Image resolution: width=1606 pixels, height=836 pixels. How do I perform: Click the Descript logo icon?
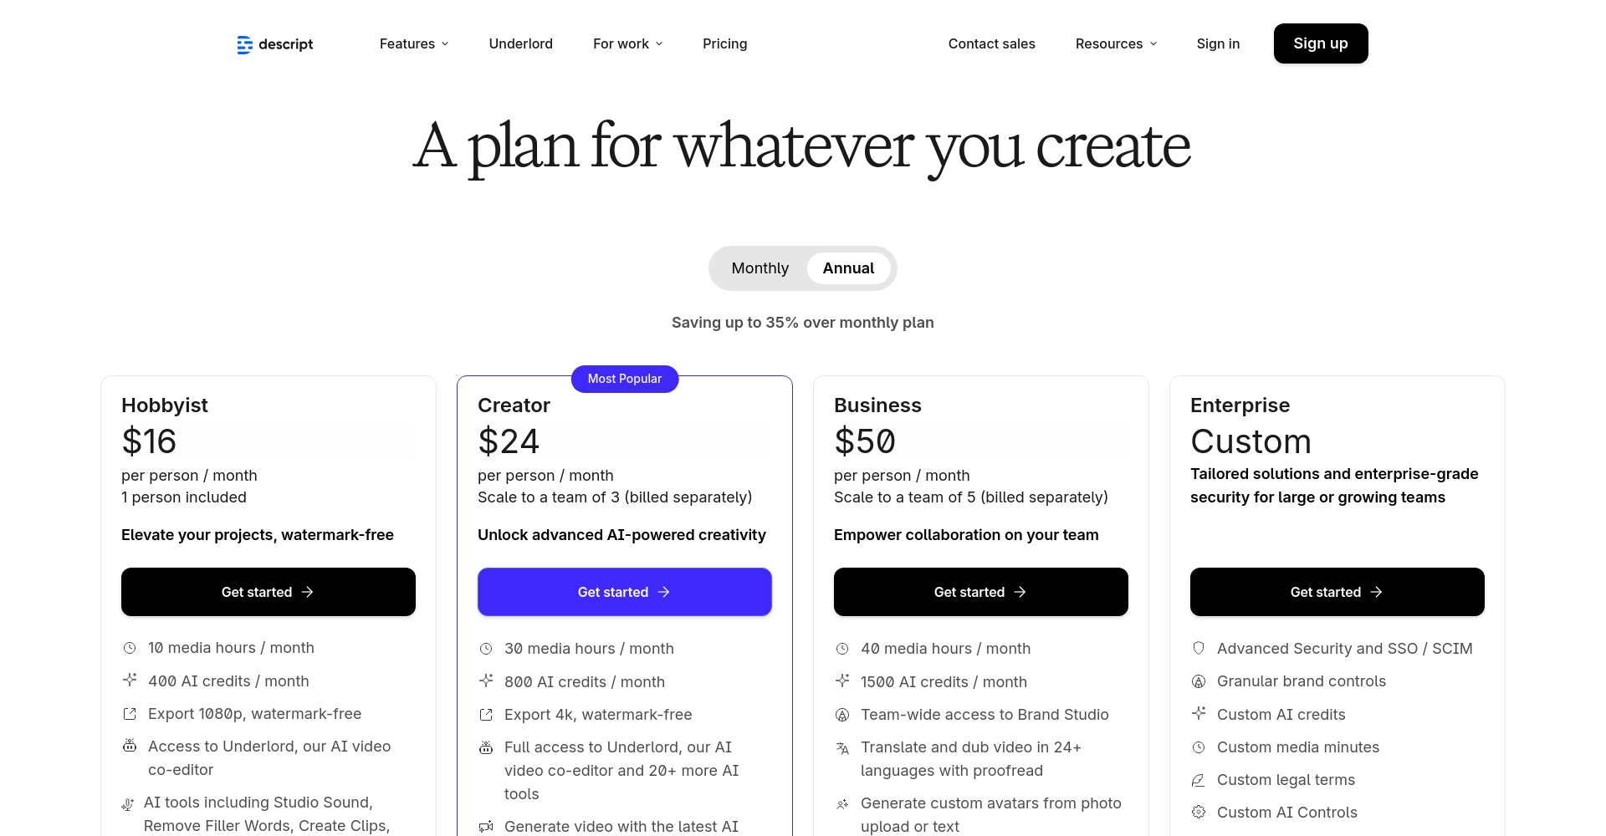[244, 44]
